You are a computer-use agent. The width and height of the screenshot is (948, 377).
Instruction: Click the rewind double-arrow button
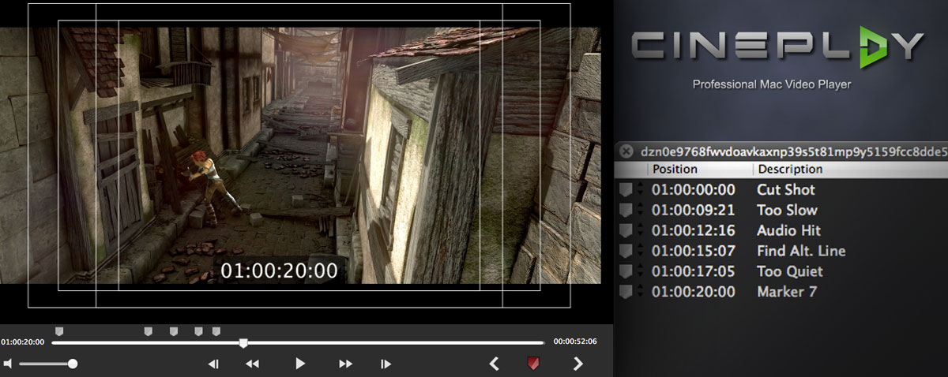click(253, 364)
